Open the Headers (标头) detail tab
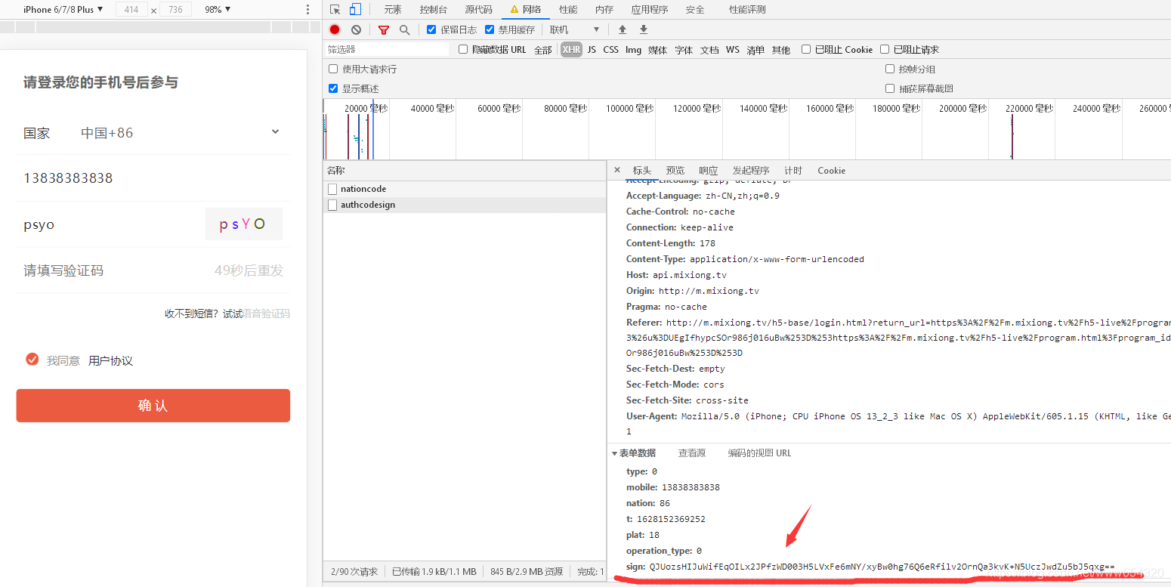This screenshot has width=1171, height=587. pos(642,171)
